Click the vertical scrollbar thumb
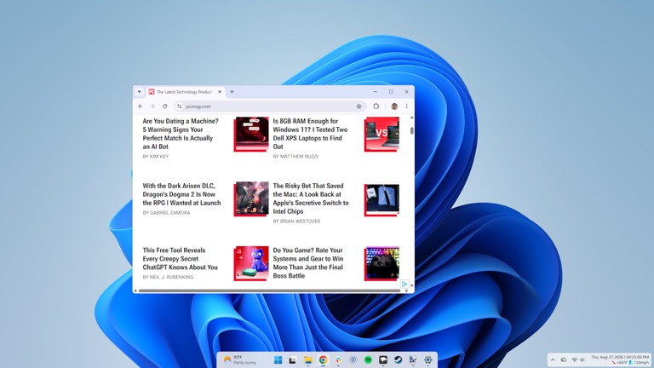The height and width of the screenshot is (368, 654). (411, 130)
